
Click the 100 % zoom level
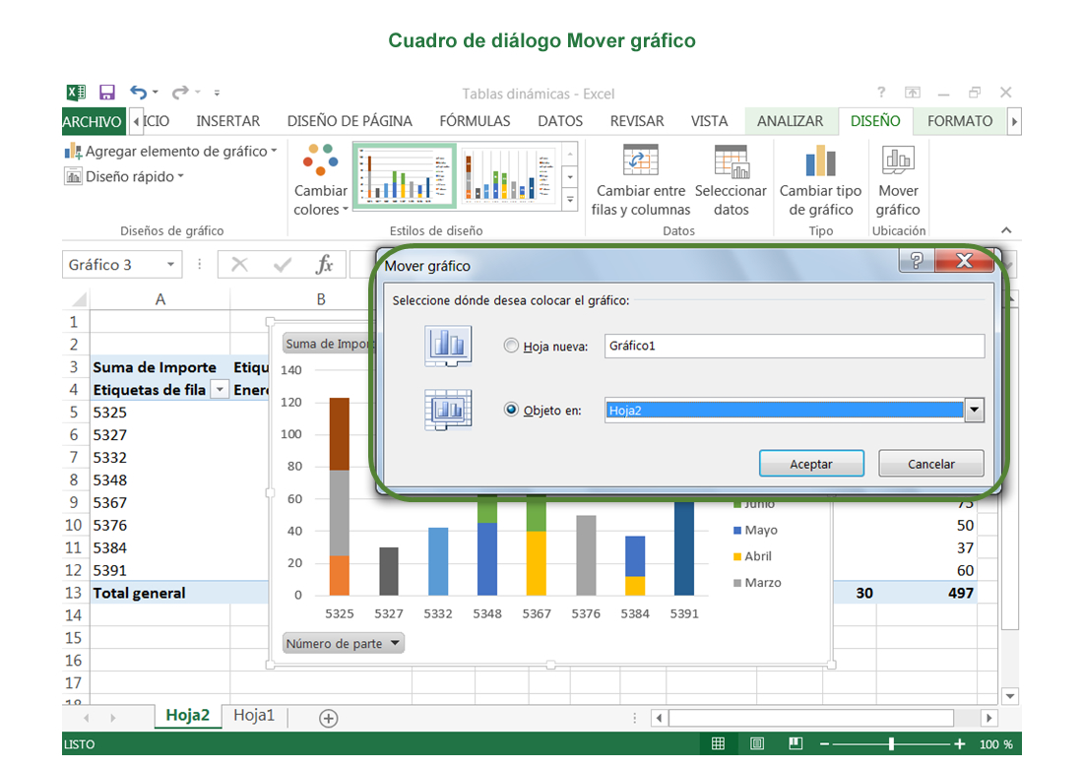pos(996,744)
